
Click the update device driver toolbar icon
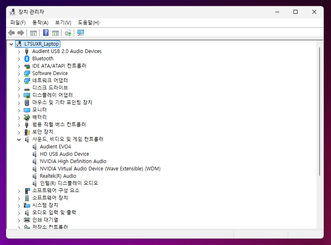click(x=68, y=33)
